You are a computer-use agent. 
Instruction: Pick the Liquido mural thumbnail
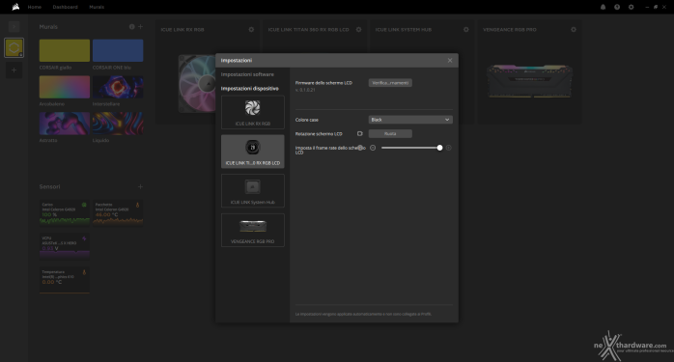coord(118,124)
